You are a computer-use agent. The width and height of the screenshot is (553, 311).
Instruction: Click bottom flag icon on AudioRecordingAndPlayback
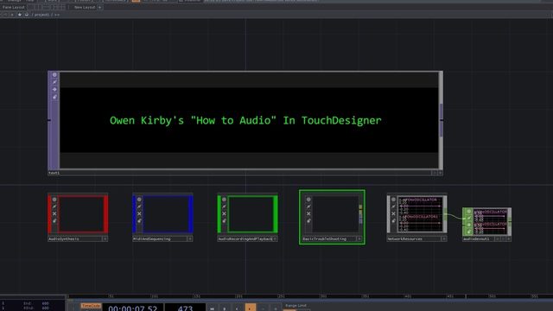[224, 221]
